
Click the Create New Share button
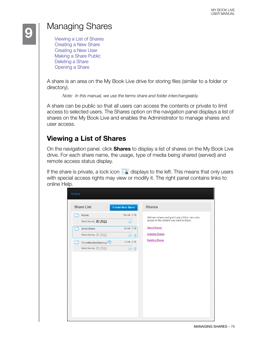point(124,207)
